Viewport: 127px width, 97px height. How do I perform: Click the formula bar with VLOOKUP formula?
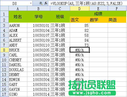pyautogui.click(x=87, y=3)
